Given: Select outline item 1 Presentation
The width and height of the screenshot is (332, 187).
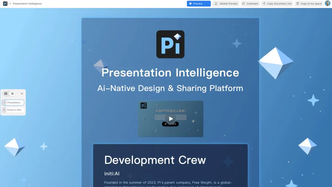Looking at the screenshot, I should coord(13,103).
